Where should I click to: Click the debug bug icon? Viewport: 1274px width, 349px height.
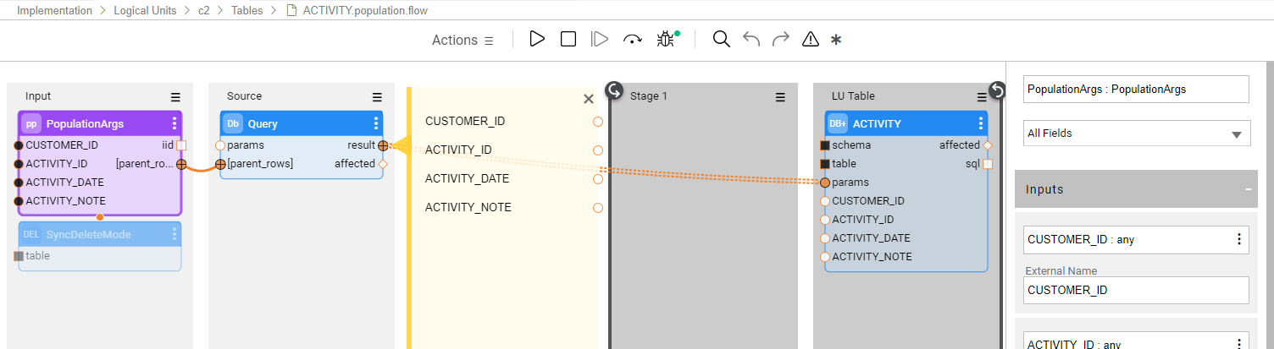(666, 40)
